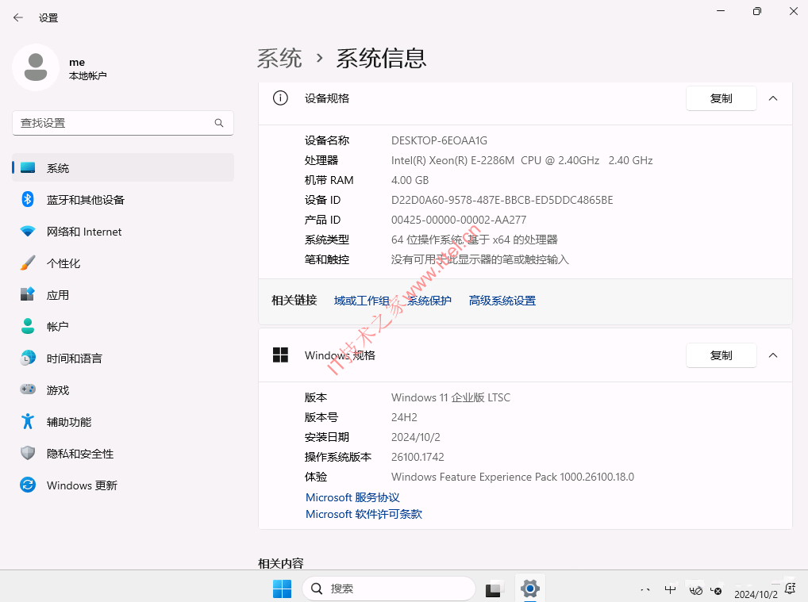Click the accessibility figure icon for 辅助功能
Viewport: 808px width, 602px height.
point(28,422)
